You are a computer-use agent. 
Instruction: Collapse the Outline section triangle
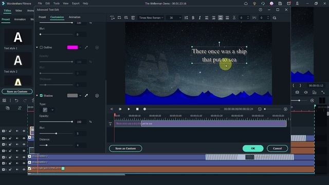coord(37,47)
